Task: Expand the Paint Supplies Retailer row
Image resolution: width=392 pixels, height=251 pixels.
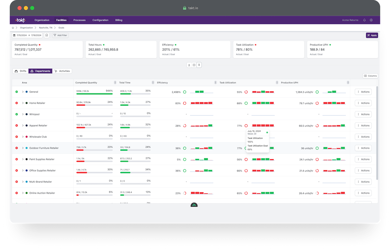Action: pyautogui.click(x=23, y=159)
